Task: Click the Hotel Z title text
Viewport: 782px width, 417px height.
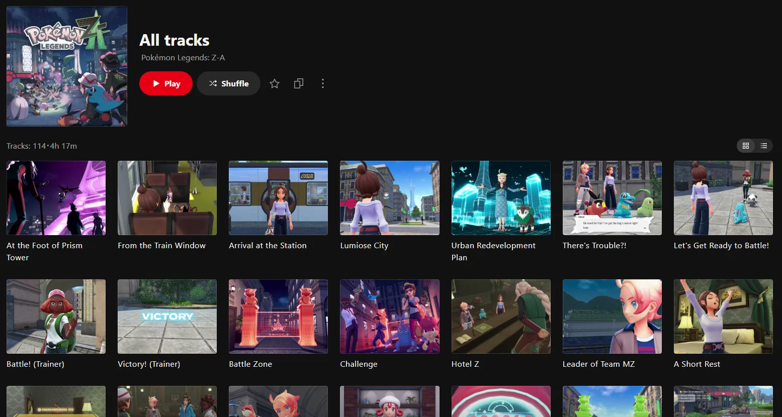Action: (x=465, y=364)
